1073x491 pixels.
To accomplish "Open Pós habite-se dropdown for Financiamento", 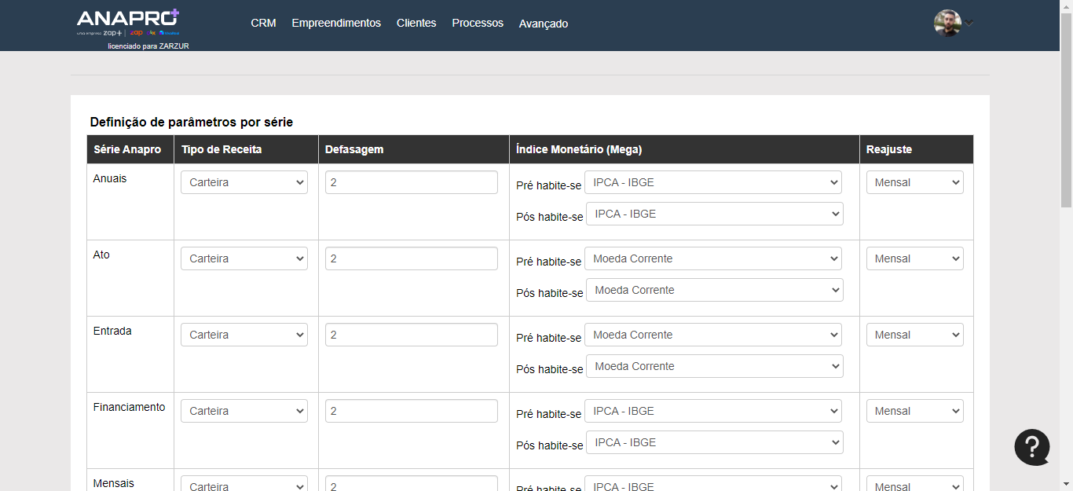I will (x=714, y=442).
